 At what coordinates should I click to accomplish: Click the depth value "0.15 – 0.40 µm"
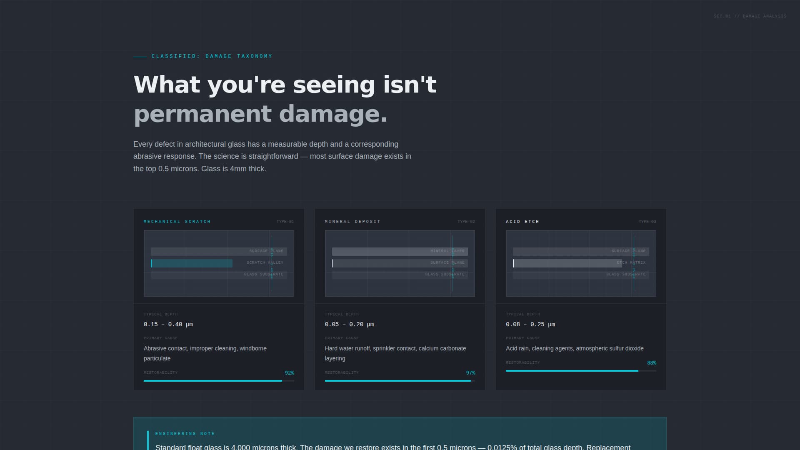point(168,325)
